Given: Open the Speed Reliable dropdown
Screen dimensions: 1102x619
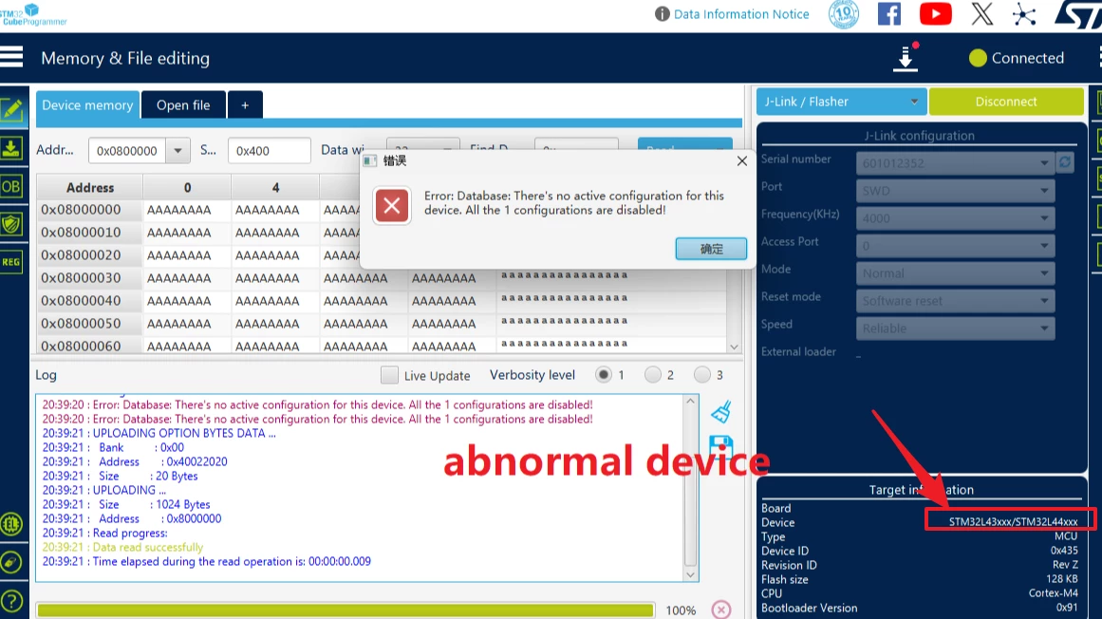Looking at the screenshot, I should 955,328.
